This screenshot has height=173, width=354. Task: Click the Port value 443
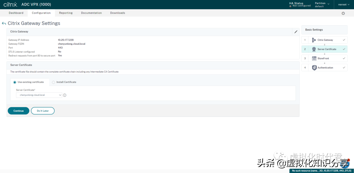click(60, 48)
